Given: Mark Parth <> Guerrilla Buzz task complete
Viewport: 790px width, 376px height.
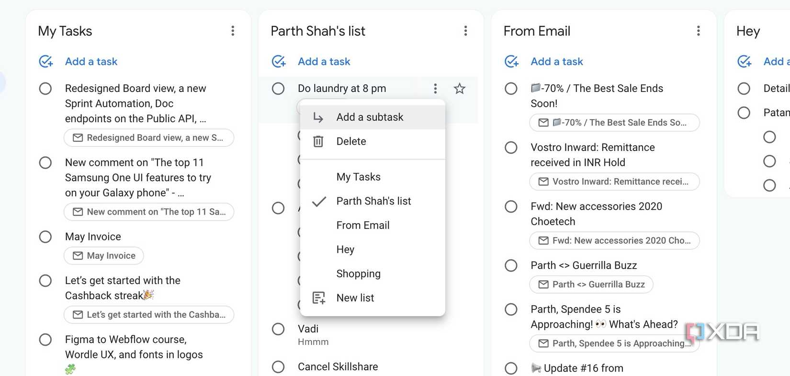Looking at the screenshot, I should 511,265.
